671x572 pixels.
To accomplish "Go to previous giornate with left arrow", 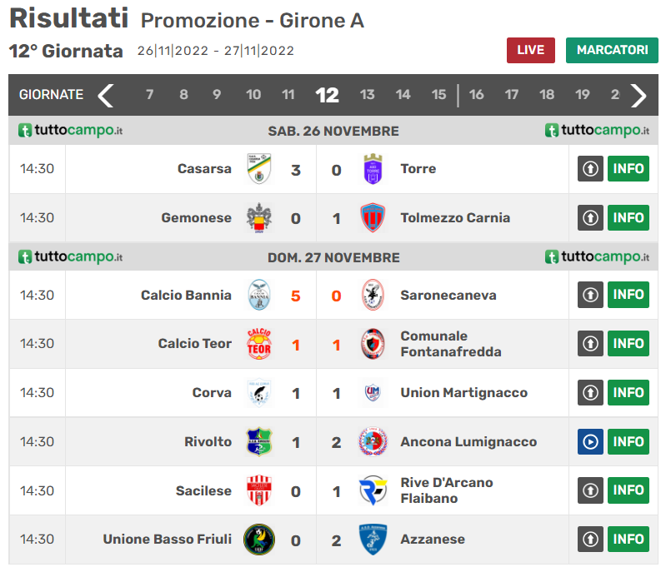I will point(106,95).
